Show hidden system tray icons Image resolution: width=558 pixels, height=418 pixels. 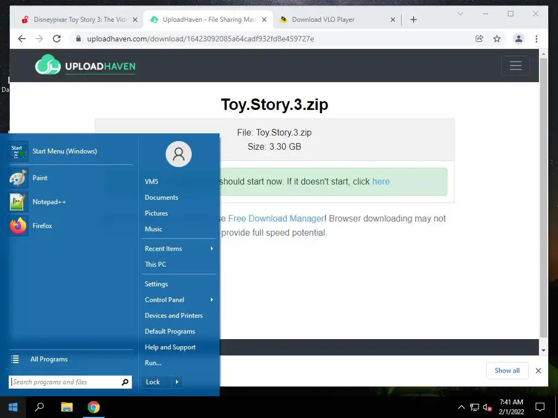point(461,407)
